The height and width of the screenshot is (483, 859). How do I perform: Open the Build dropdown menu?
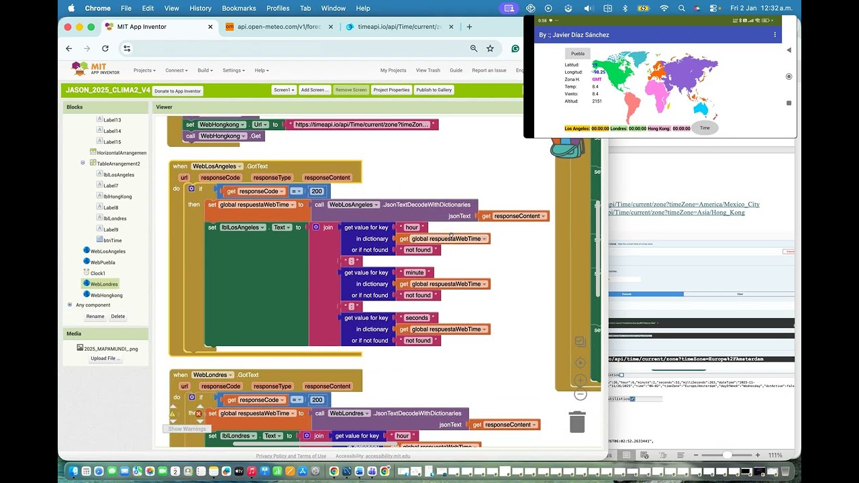pos(205,70)
